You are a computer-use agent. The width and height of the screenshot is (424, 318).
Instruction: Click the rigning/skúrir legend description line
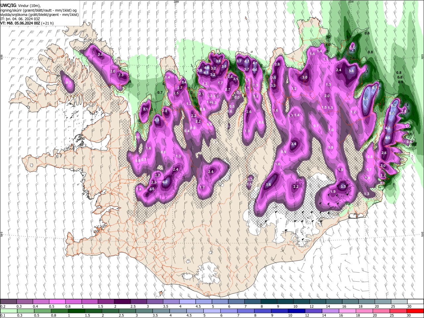pos(38,10)
